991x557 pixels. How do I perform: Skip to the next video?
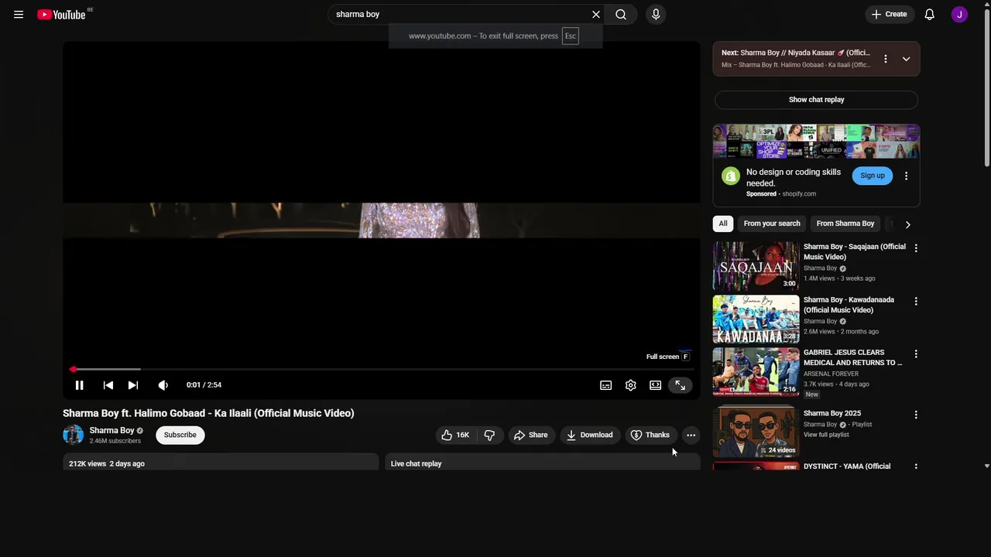(133, 385)
